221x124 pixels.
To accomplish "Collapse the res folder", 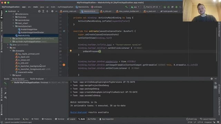I will click(8, 48).
